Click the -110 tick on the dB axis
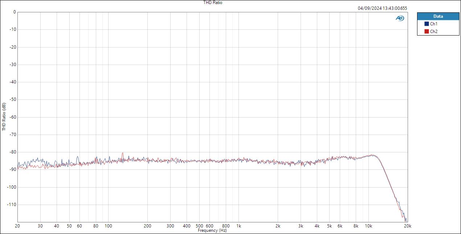Viewport: 461px width, 234px height. pyautogui.click(x=11, y=205)
